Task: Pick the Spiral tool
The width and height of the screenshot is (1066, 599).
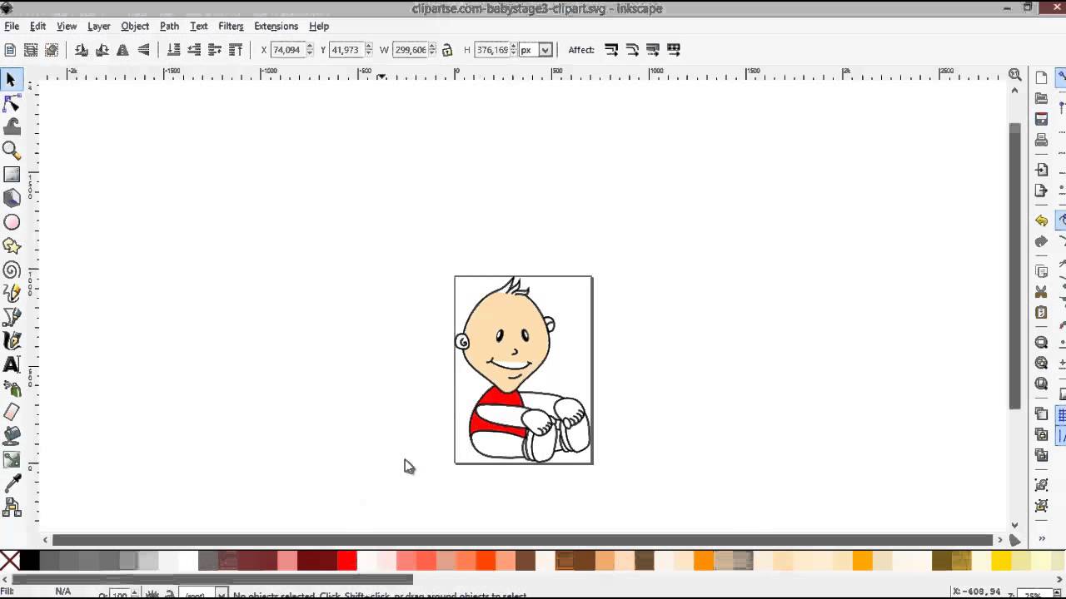Action: (x=12, y=270)
